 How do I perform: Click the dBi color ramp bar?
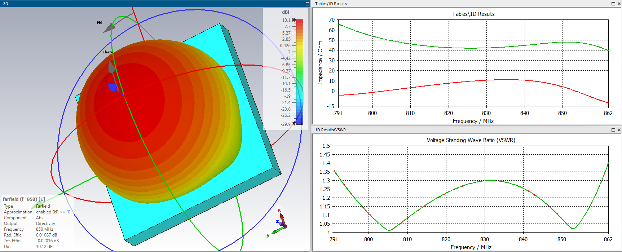click(299, 72)
